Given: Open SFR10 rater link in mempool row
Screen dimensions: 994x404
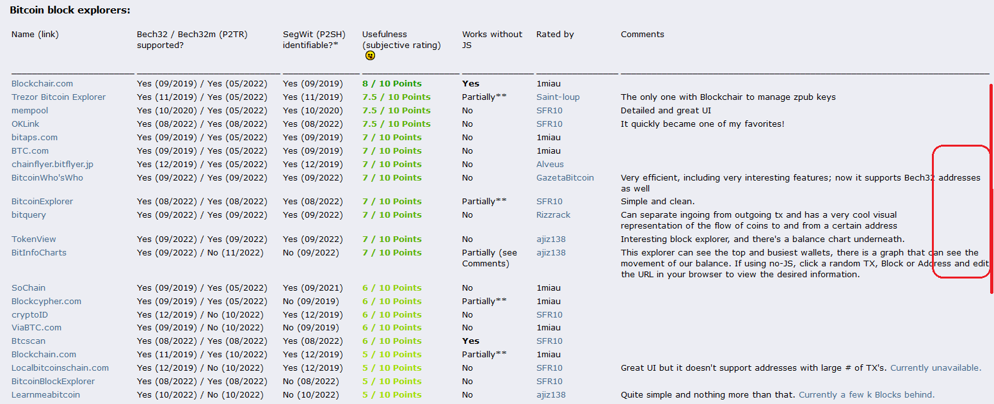Looking at the screenshot, I should 549,110.
